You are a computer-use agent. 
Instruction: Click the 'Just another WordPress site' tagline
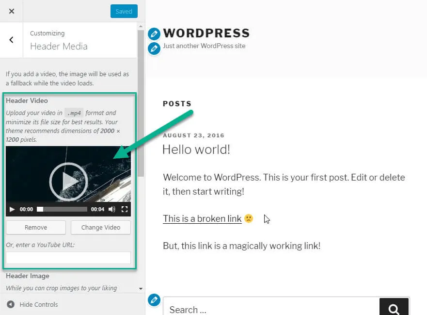(x=204, y=46)
